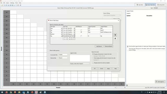Choose last Tee DIN option in dropdown list
Viewport: 167px width, 94px height.
(x=69, y=39)
